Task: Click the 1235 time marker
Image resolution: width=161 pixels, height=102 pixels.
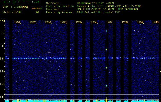Action: coord(79,22)
